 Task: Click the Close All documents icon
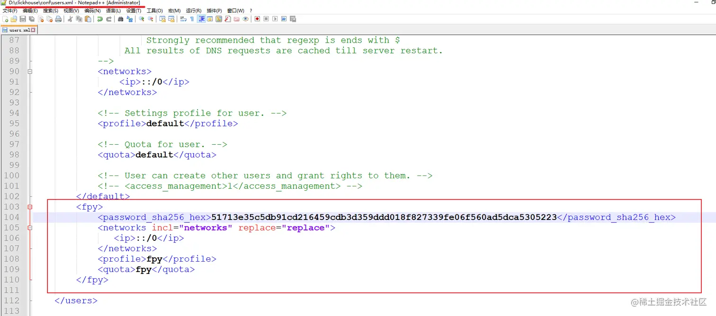click(x=49, y=19)
